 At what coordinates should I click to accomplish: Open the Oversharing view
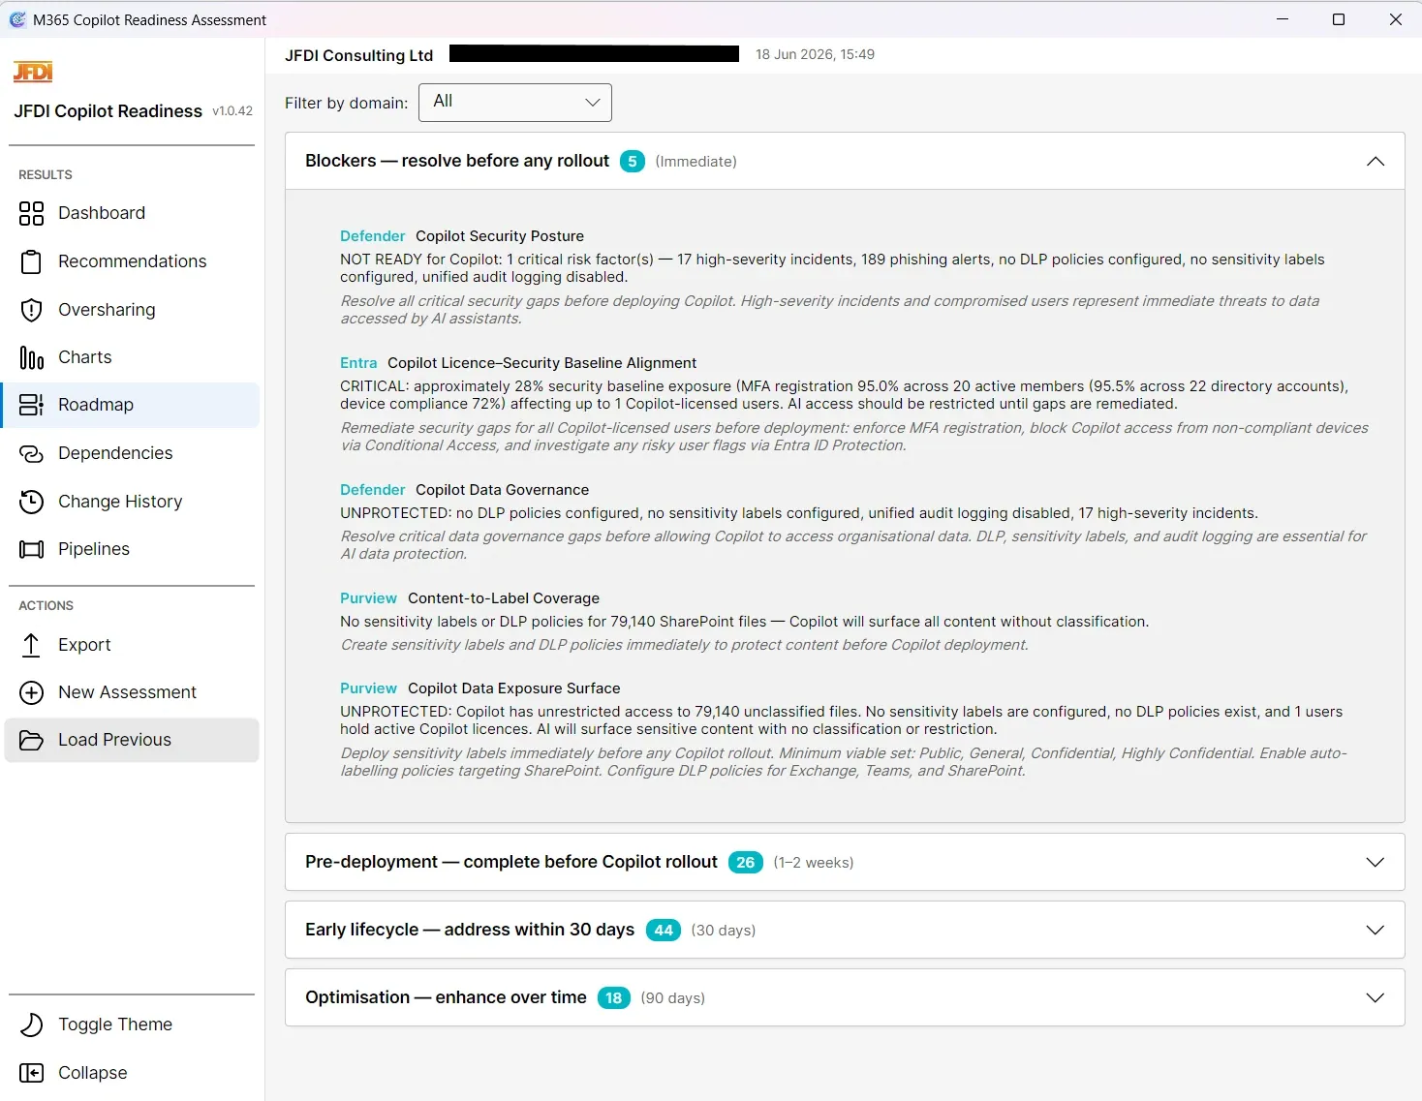(x=132, y=310)
